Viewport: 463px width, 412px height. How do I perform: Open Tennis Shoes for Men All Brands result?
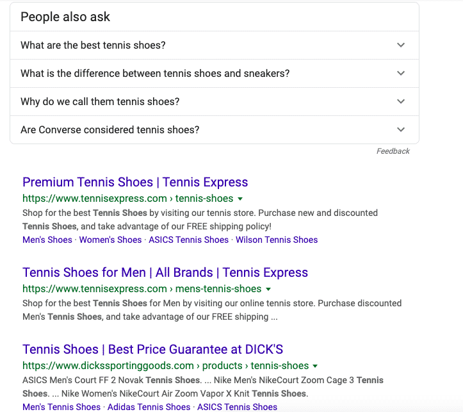(x=165, y=272)
